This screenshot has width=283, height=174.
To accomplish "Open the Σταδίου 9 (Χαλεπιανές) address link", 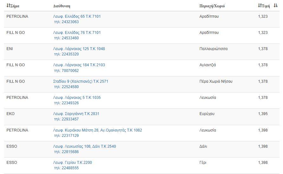I will [81, 81].
